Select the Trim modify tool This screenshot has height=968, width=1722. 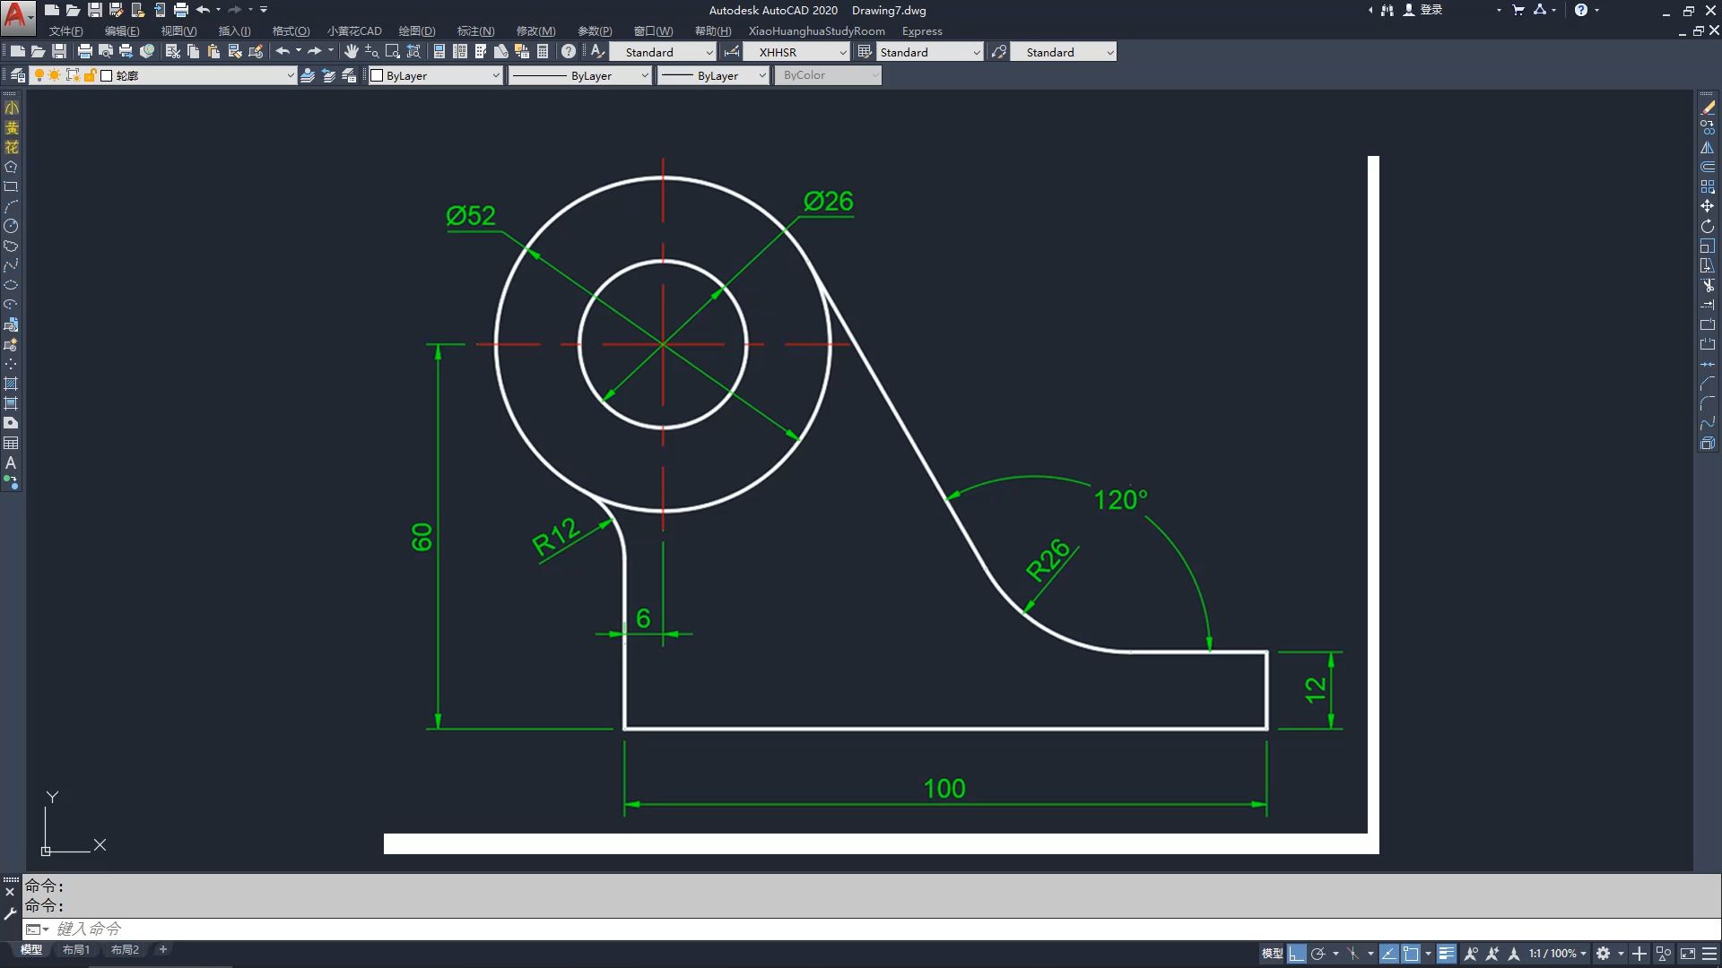click(x=1708, y=285)
